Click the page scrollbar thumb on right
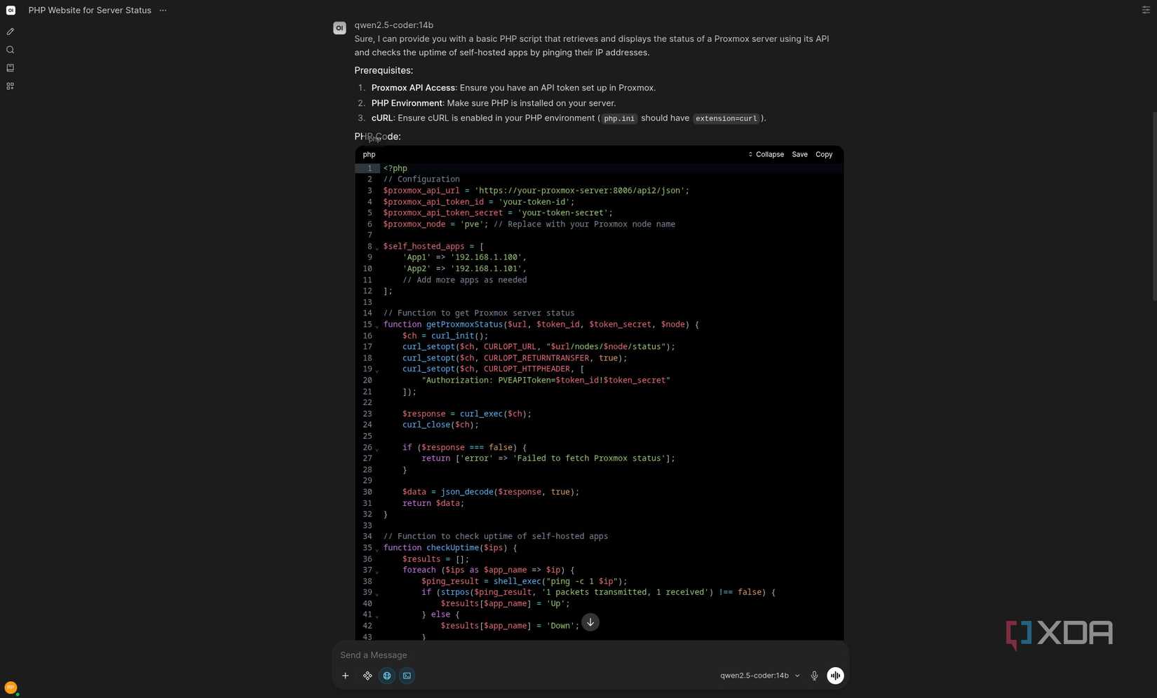Screen dimensions: 1157x698 coord(1154,207)
